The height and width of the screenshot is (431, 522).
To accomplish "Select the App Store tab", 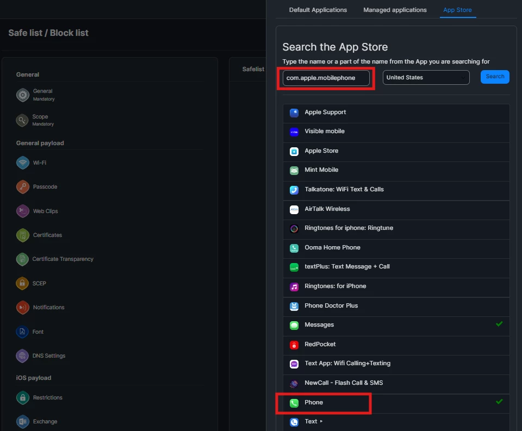I will (457, 10).
